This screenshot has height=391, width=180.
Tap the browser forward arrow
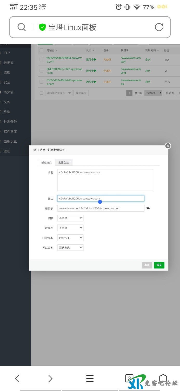[50, 378]
